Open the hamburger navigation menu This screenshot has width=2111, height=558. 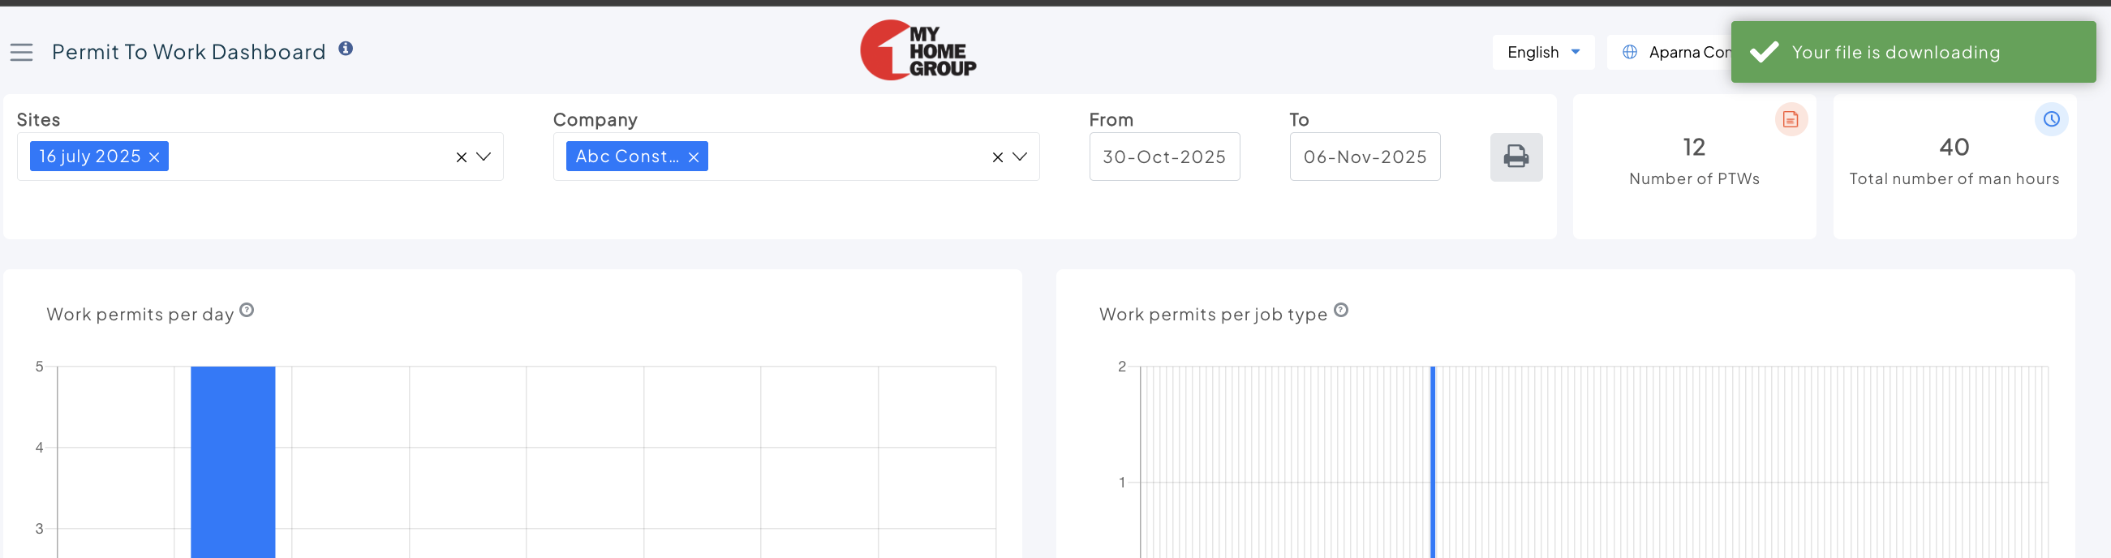click(x=21, y=53)
